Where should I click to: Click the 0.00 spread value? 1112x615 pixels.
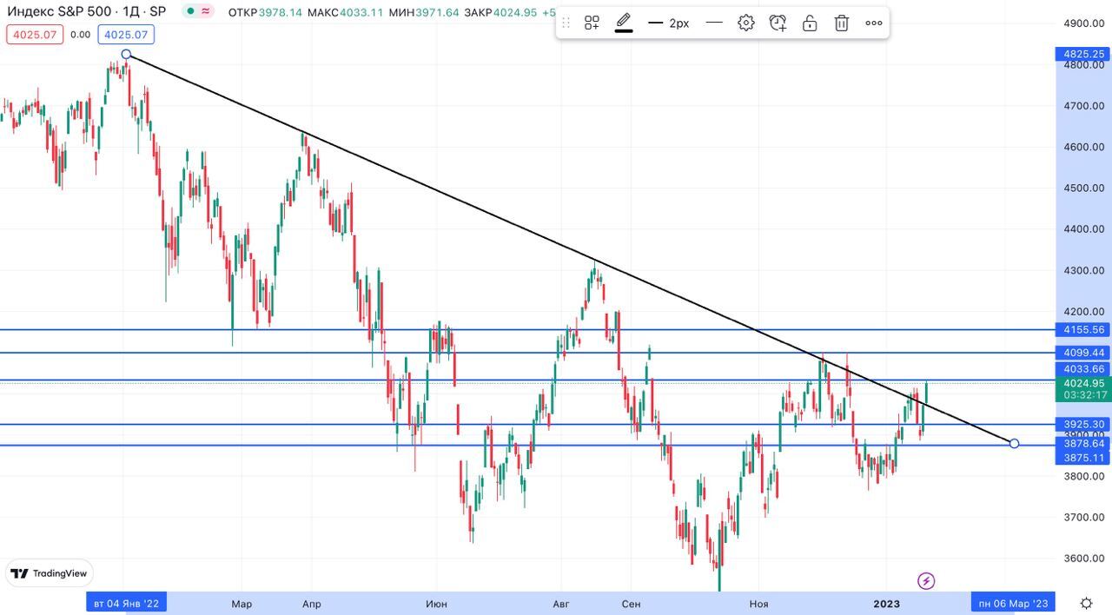80,35
